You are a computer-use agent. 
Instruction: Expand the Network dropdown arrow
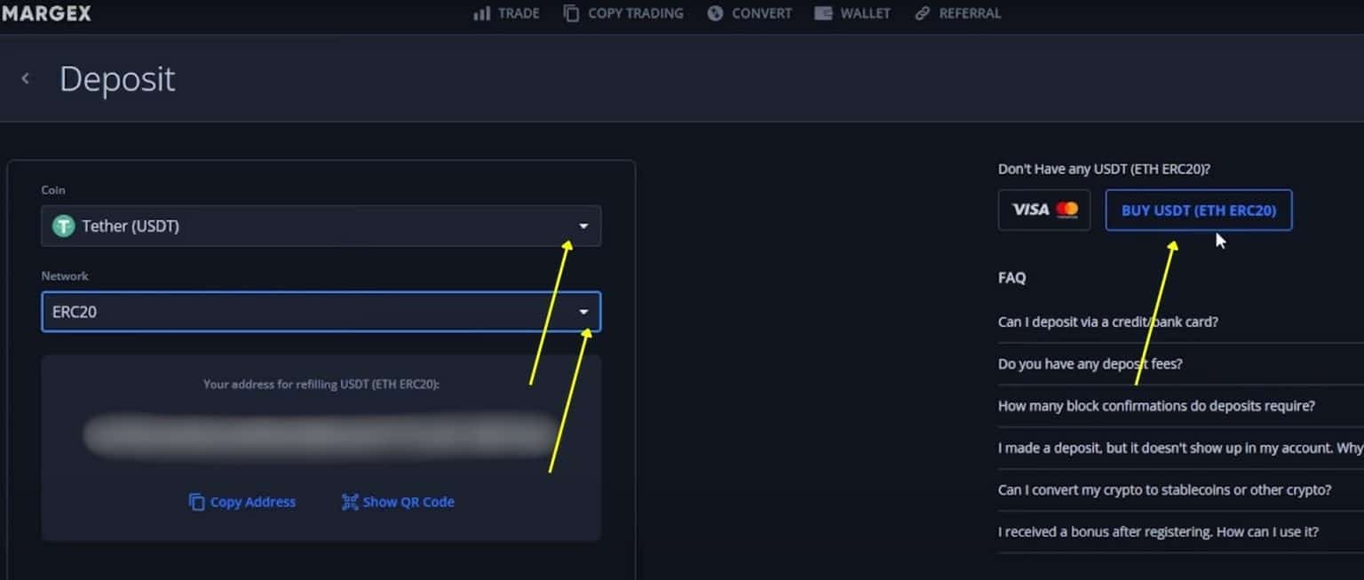point(583,313)
